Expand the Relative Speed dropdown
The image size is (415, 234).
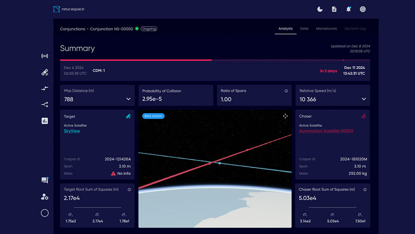(364, 99)
